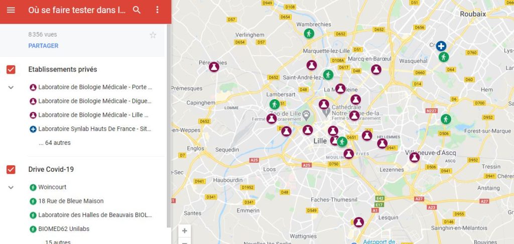Select Laboratoire Synlab Hauts De France entry

click(91, 129)
